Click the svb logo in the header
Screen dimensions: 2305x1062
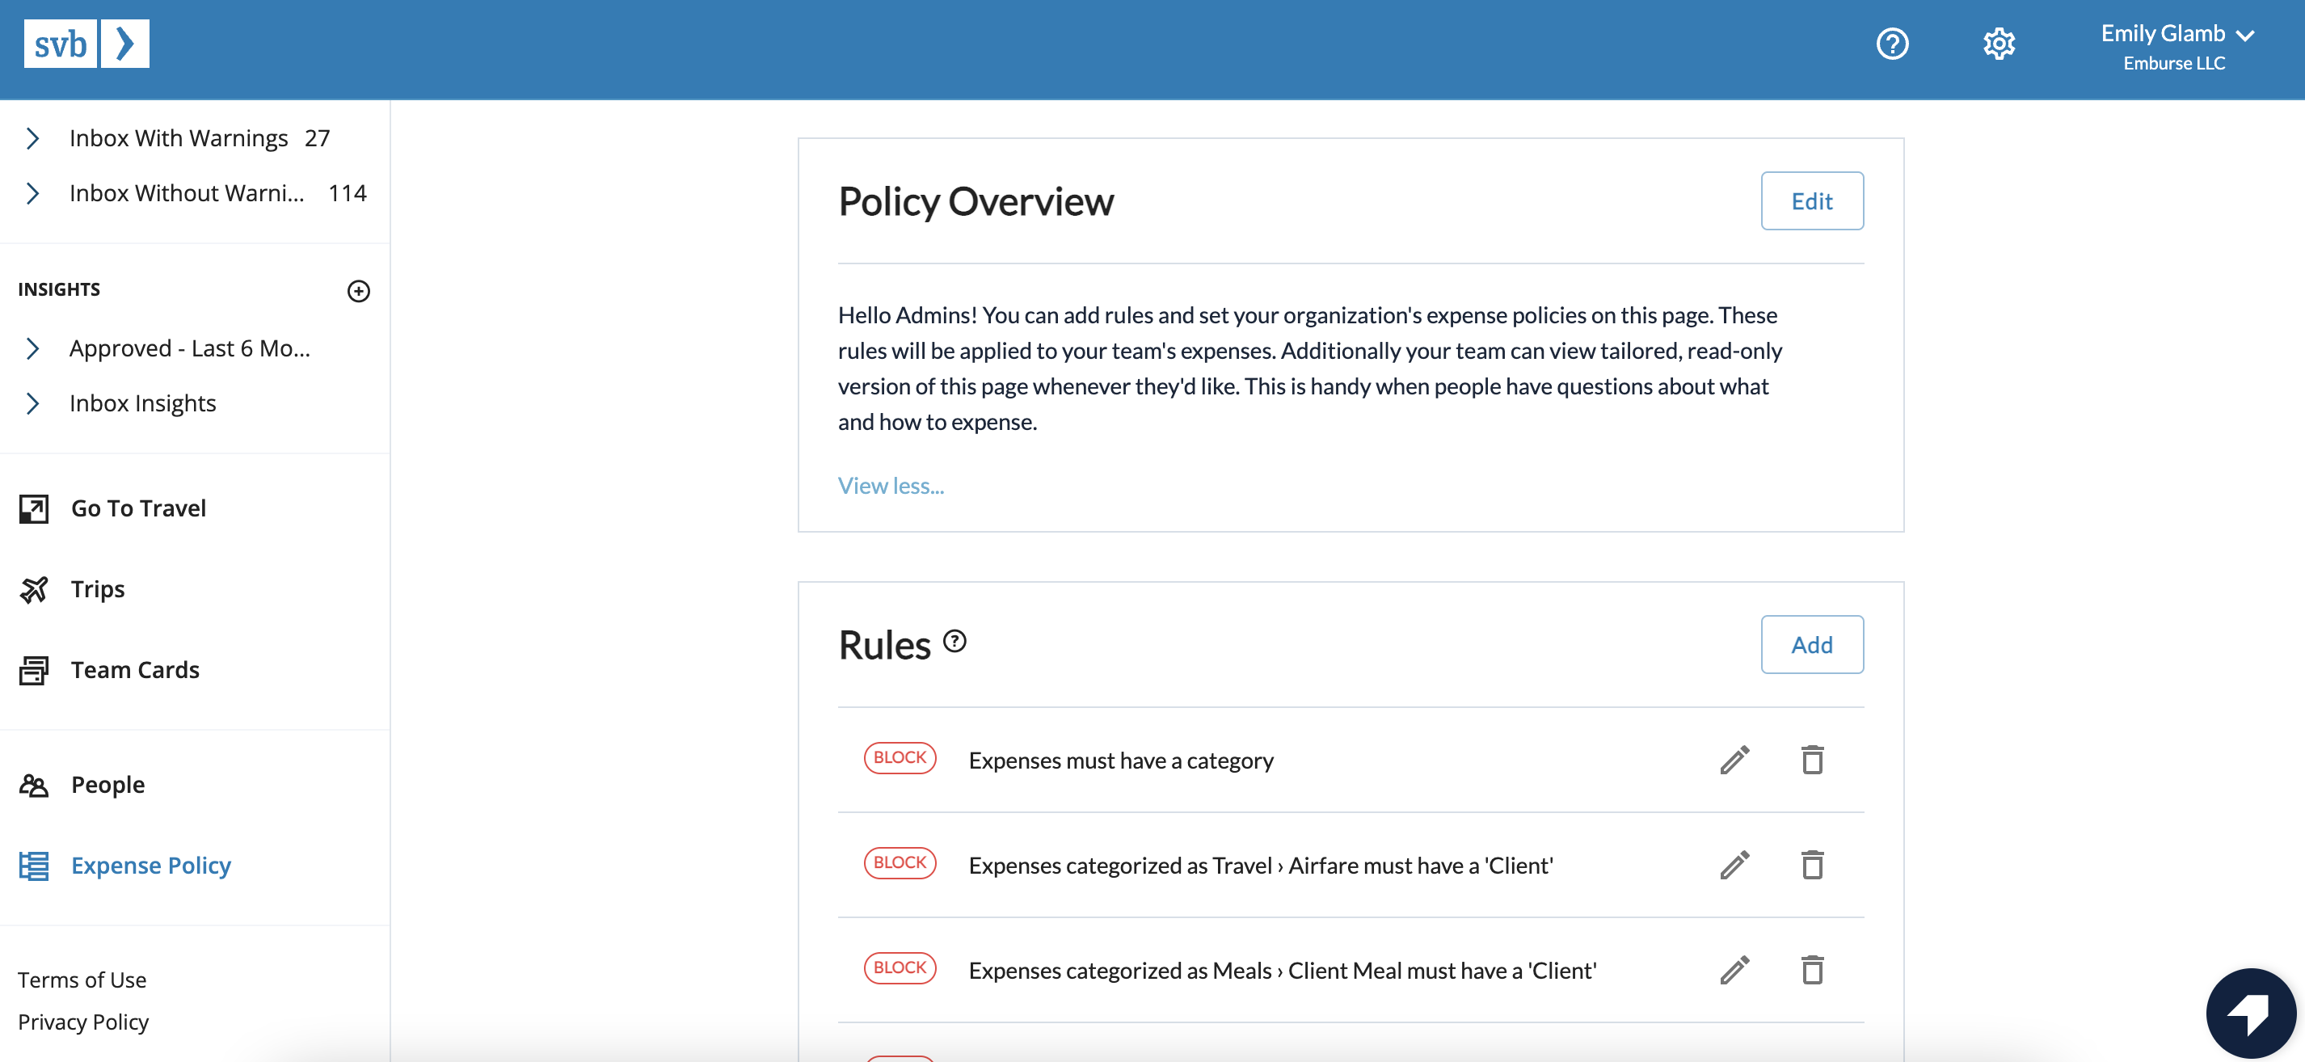tap(86, 43)
